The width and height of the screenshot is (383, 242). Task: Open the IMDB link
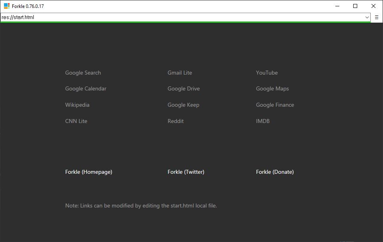pos(263,121)
